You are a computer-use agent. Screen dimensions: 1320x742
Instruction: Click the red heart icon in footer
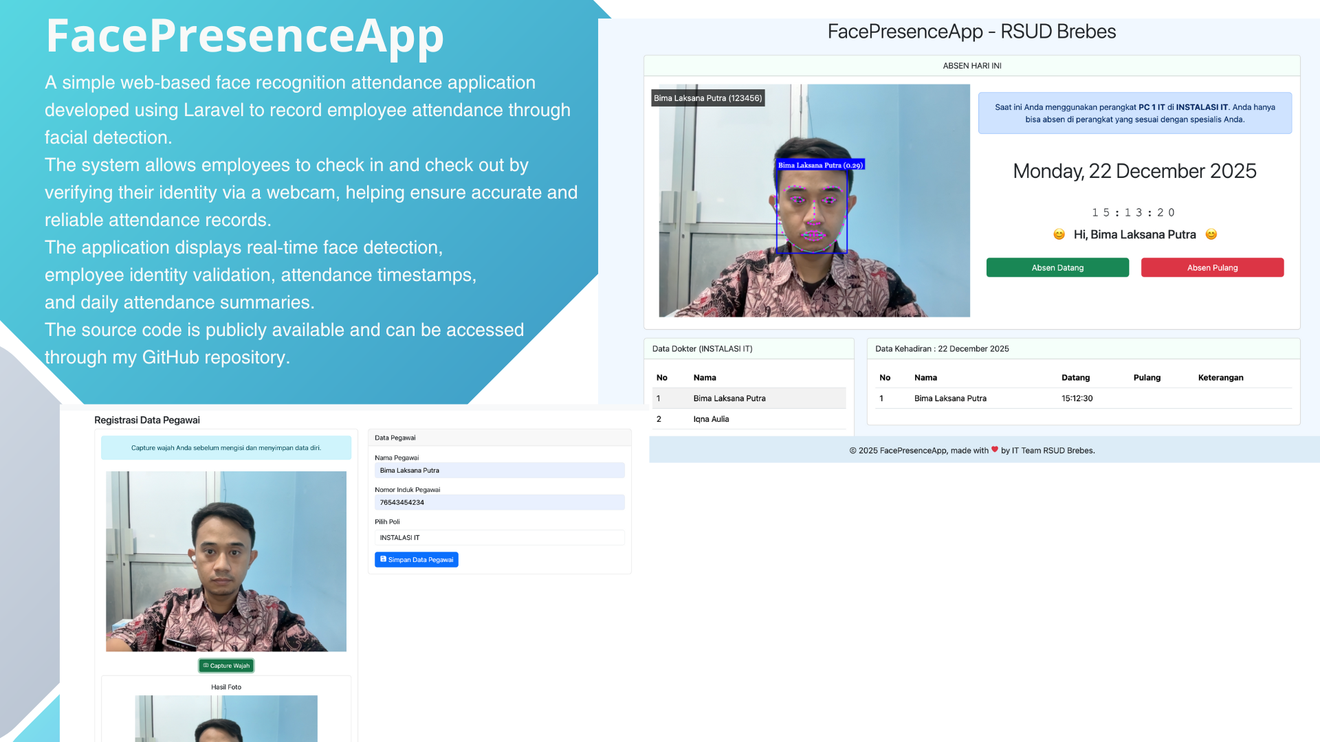coord(995,450)
